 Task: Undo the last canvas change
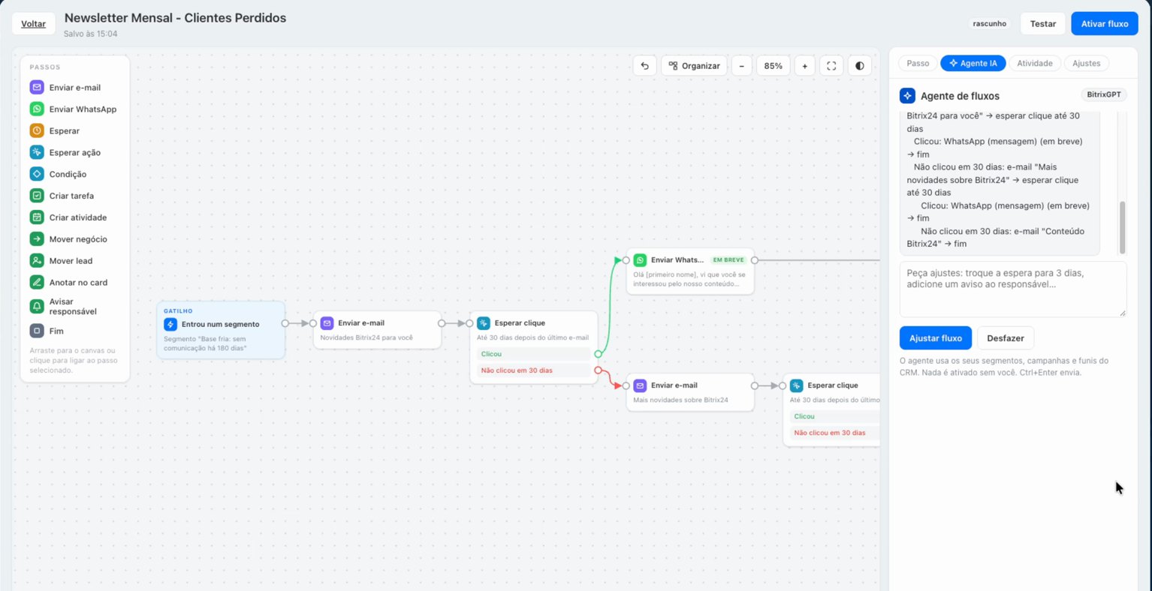pos(644,66)
